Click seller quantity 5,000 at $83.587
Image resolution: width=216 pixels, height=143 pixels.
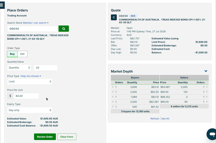click(184, 87)
